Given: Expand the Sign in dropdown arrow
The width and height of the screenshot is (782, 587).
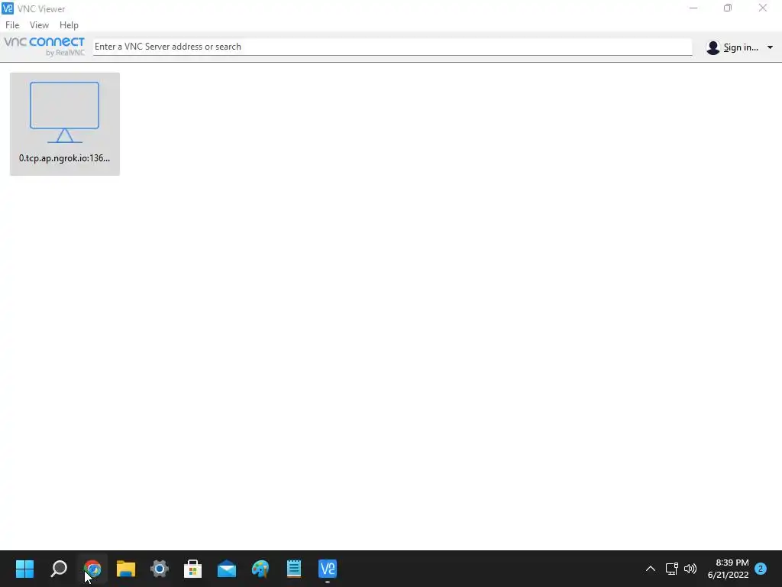Looking at the screenshot, I should (x=770, y=47).
